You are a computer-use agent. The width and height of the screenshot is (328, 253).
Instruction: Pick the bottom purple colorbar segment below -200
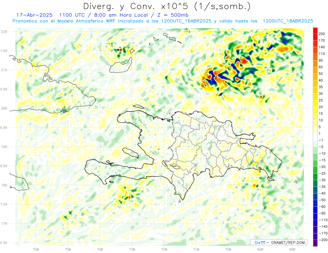(315, 243)
